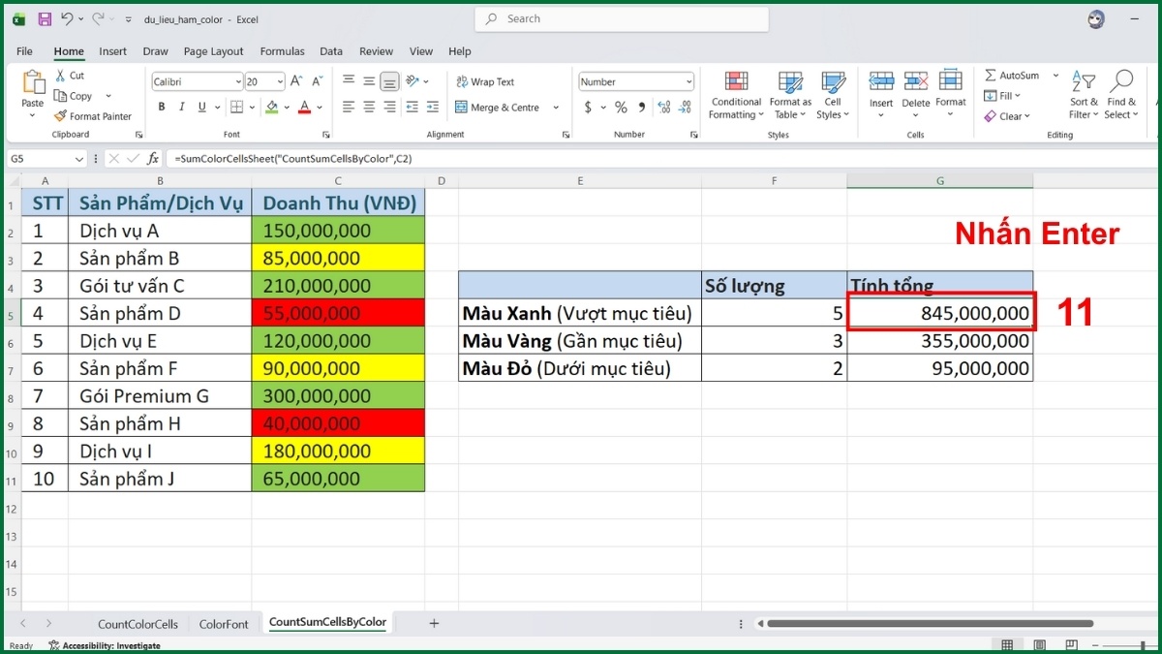Screen dimensions: 1162x654
Task: Toggle Italic formatting
Action: [181, 108]
